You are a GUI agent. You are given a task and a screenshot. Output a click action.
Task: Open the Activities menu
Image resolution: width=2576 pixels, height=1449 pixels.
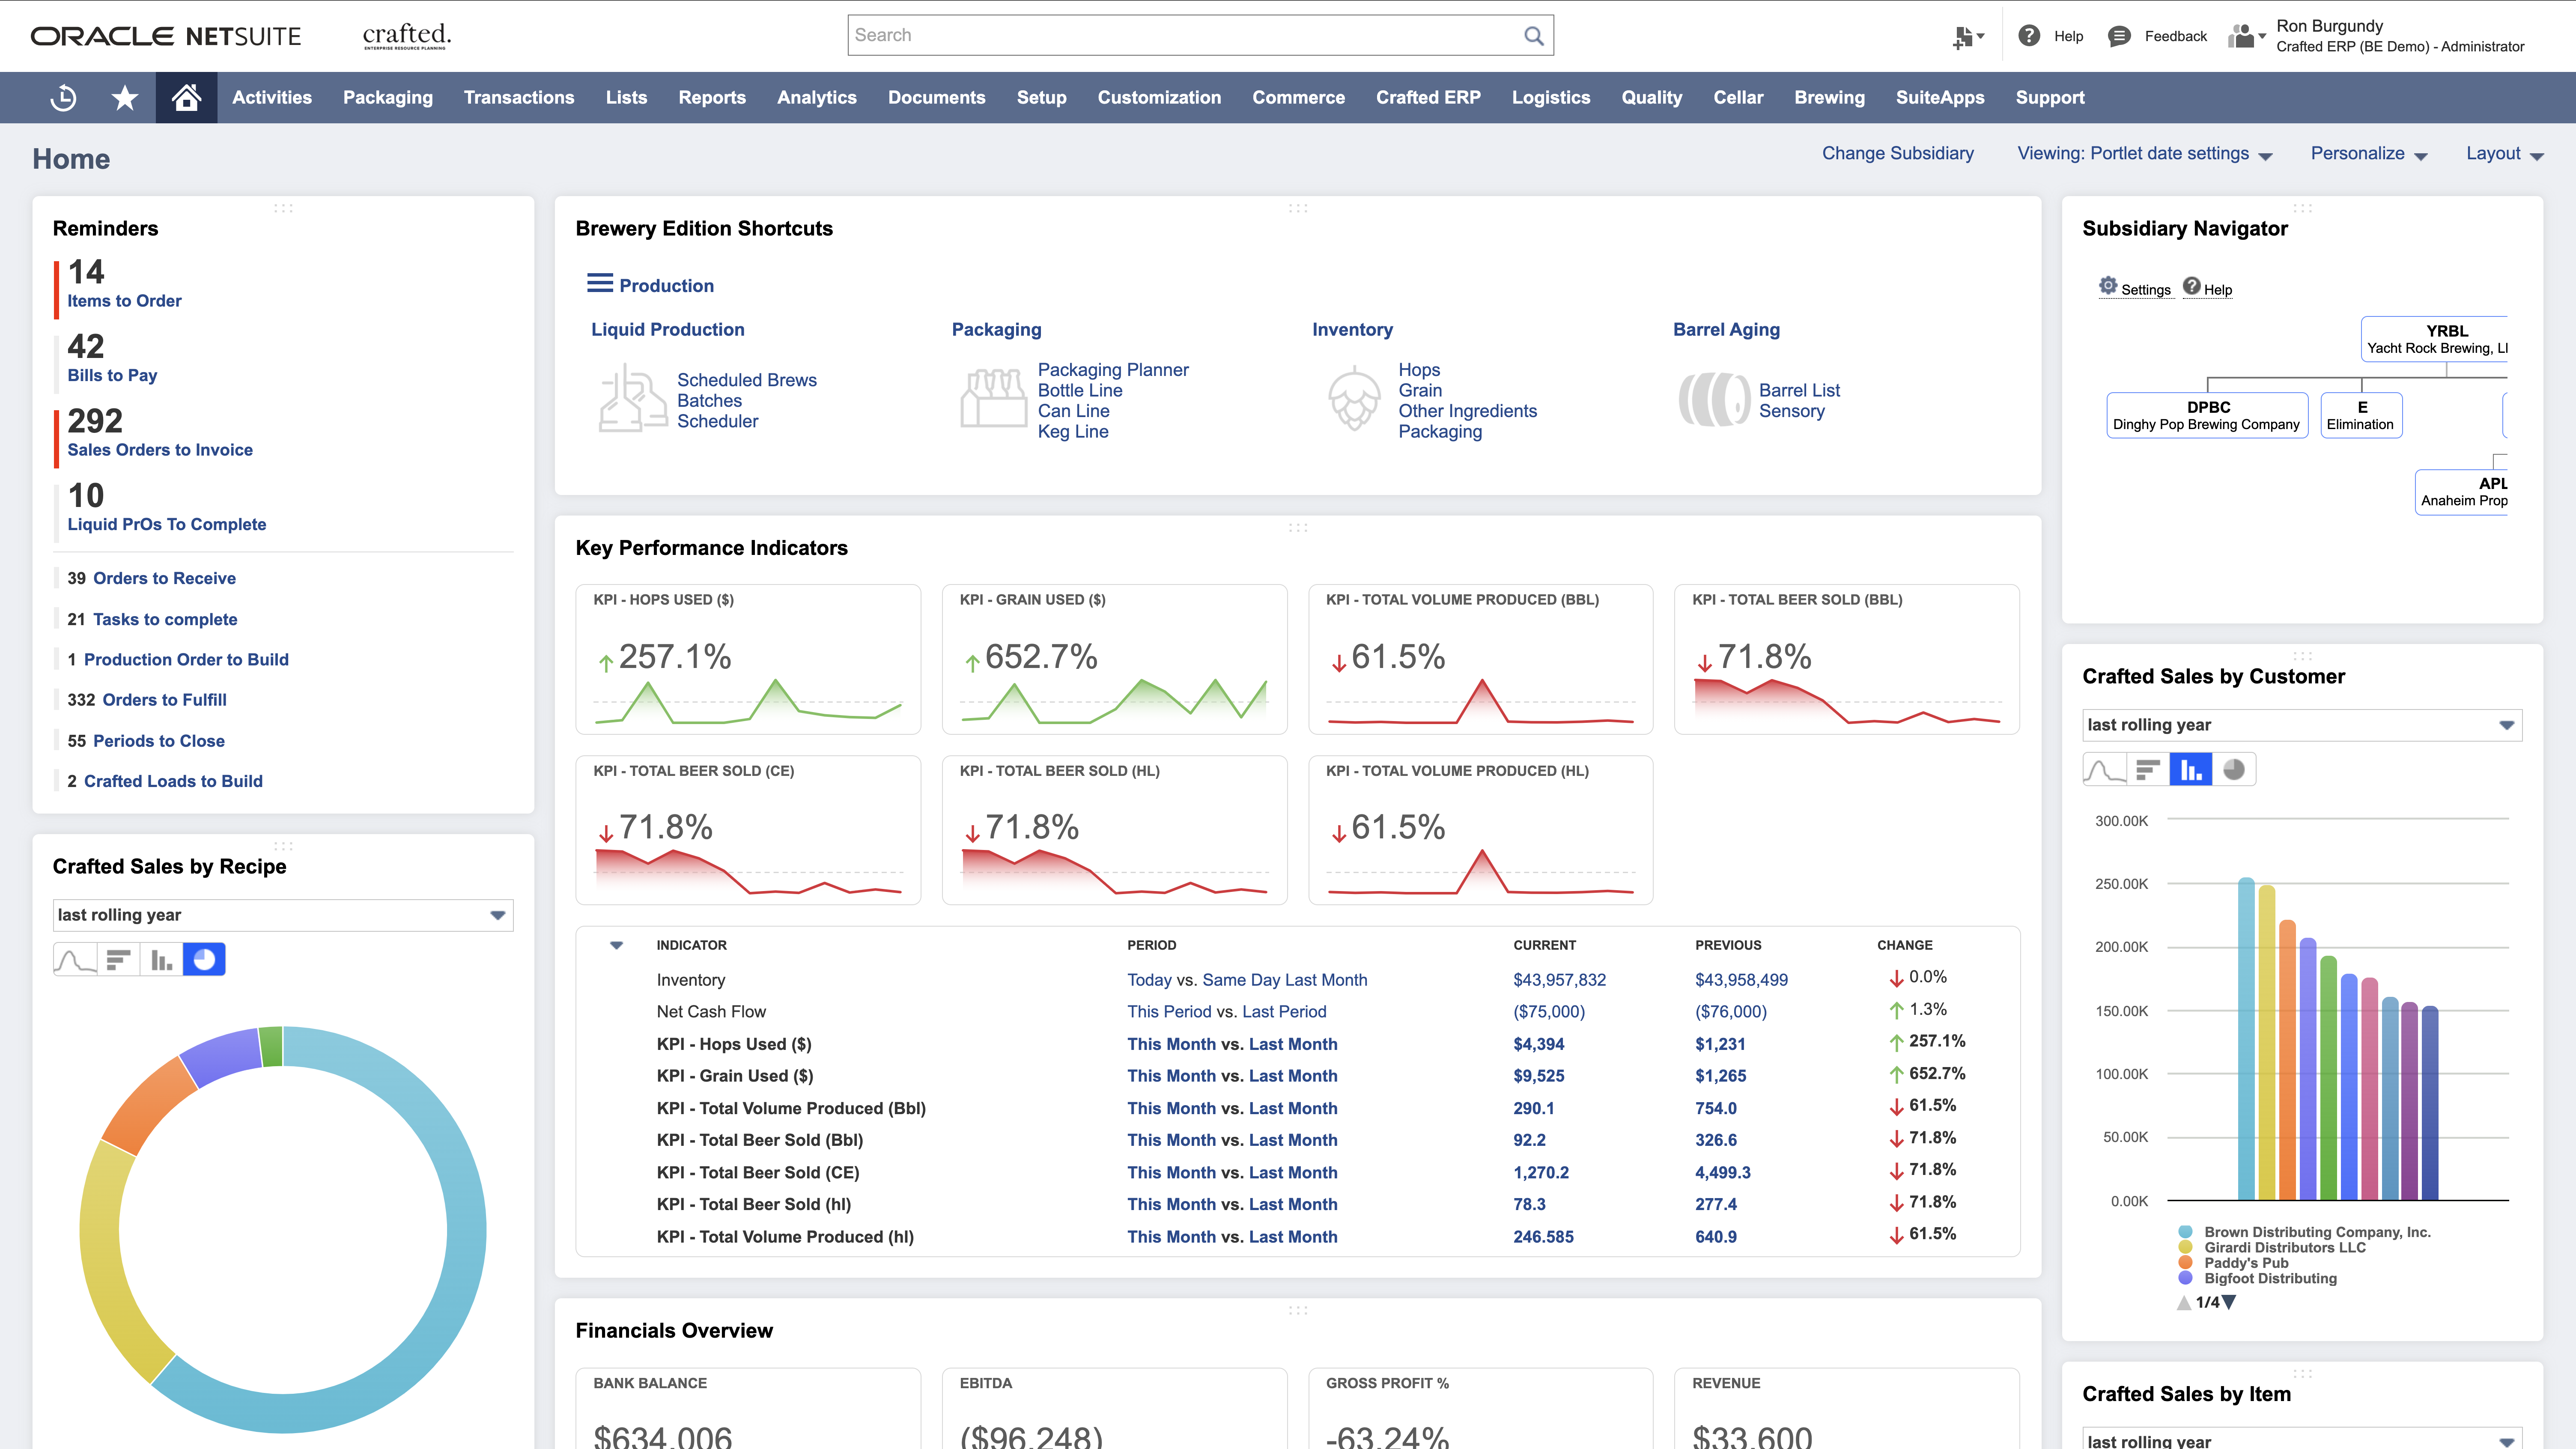coord(272,98)
